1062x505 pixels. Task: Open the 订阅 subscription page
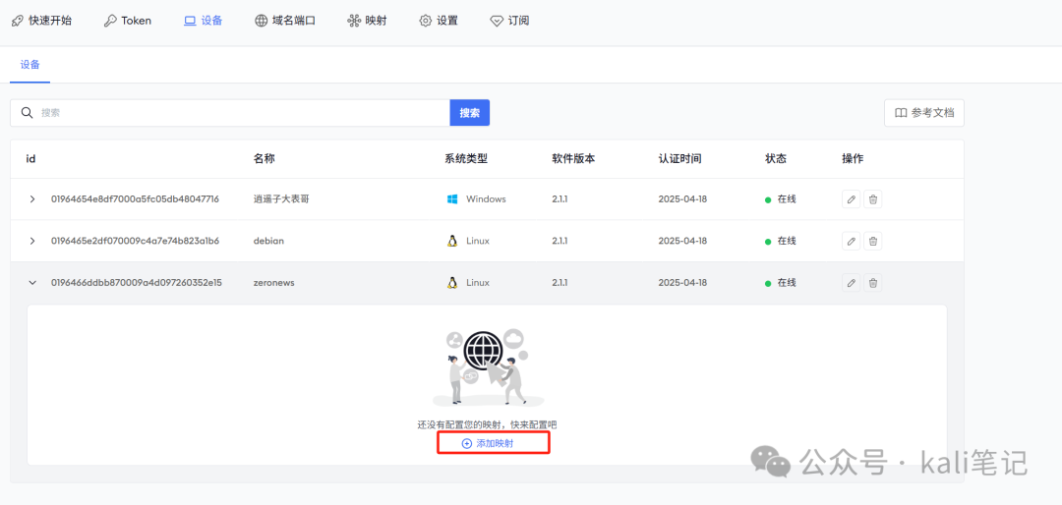point(509,21)
